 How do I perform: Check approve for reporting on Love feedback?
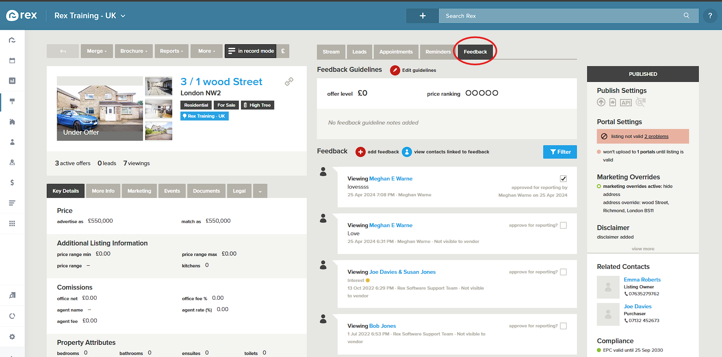(563, 225)
